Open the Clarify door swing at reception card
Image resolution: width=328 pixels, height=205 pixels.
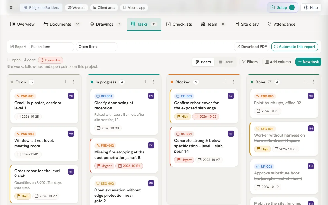(x=124, y=112)
